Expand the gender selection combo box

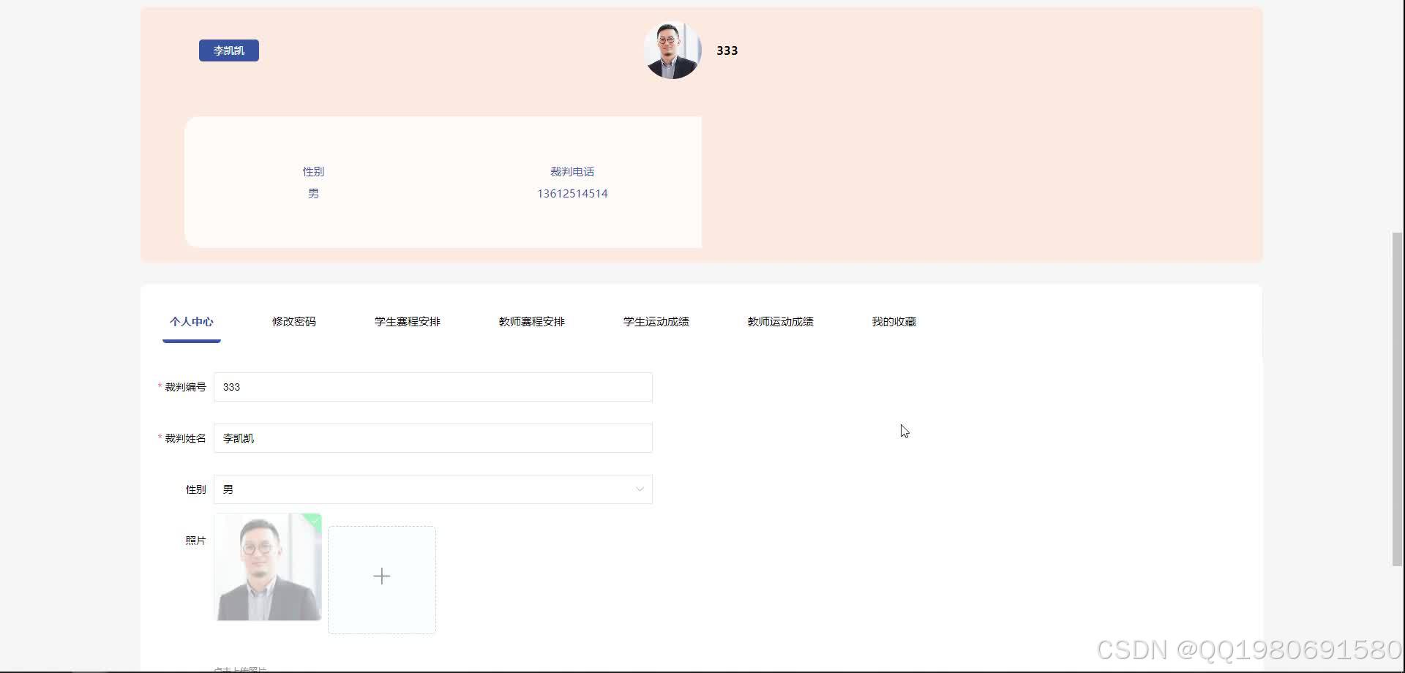[432, 489]
